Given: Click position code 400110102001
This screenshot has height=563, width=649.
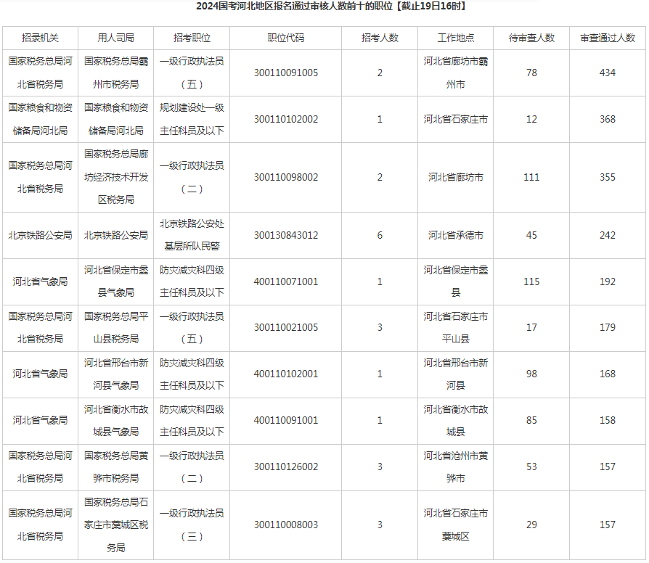Looking at the screenshot, I should pos(285,374).
